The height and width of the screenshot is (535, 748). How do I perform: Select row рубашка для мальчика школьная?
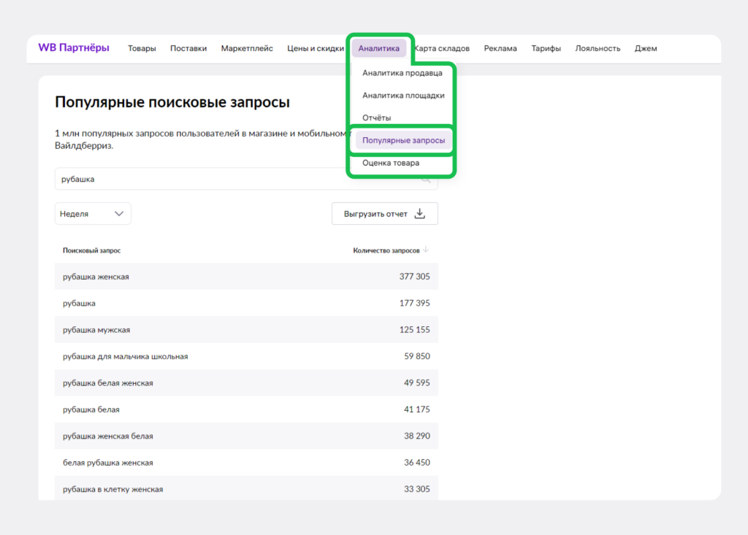click(246, 356)
